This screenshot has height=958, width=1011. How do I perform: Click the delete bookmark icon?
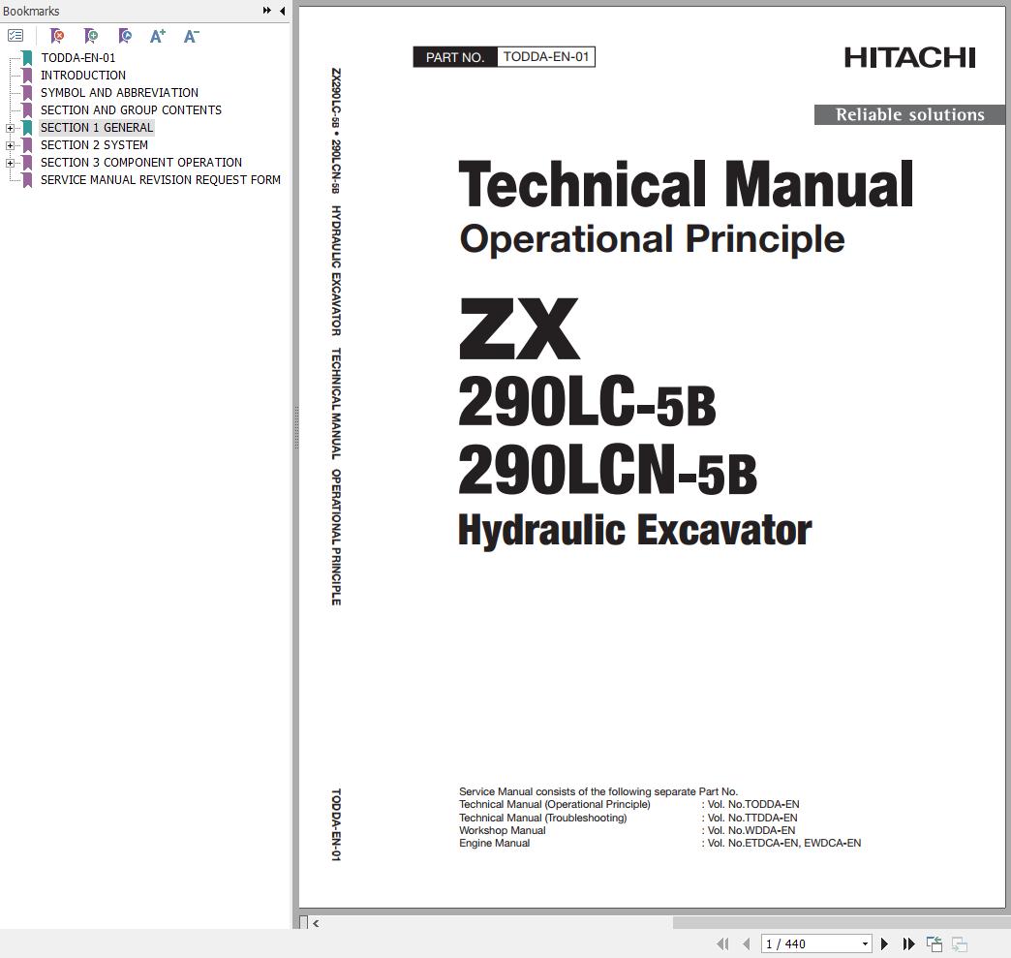(x=57, y=36)
